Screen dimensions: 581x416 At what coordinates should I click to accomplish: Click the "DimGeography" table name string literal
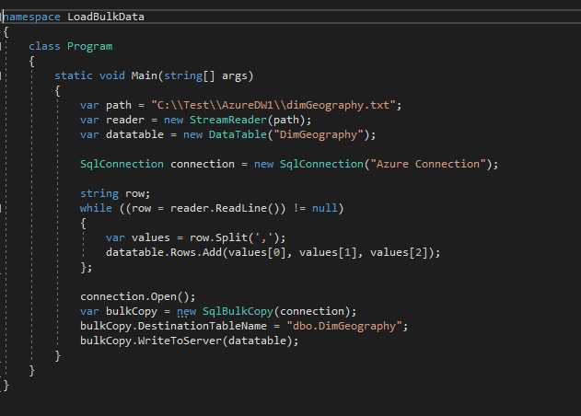[x=319, y=135]
